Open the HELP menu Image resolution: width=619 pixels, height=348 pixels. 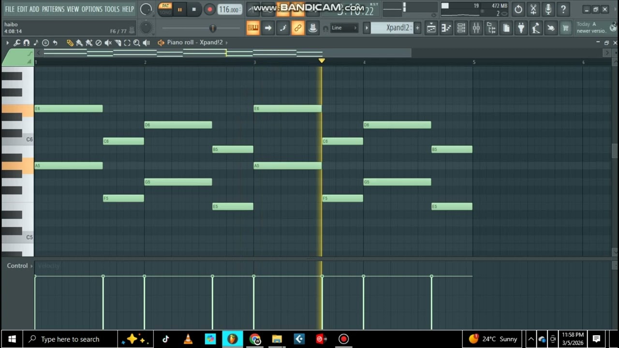pos(128,9)
